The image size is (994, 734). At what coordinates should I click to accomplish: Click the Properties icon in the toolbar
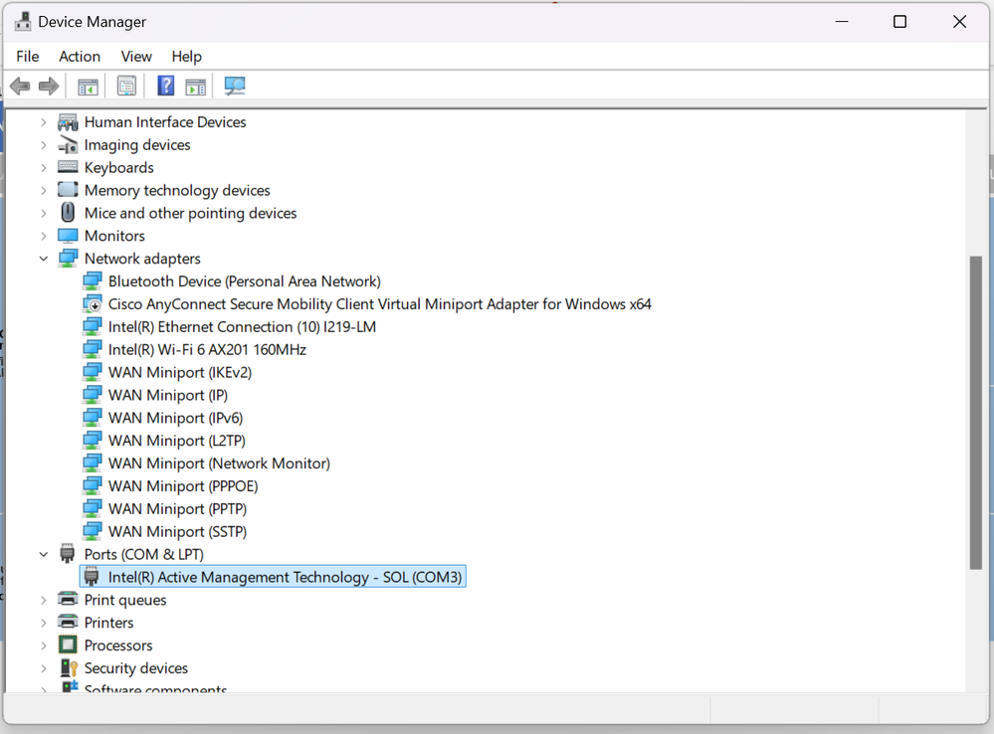click(126, 86)
